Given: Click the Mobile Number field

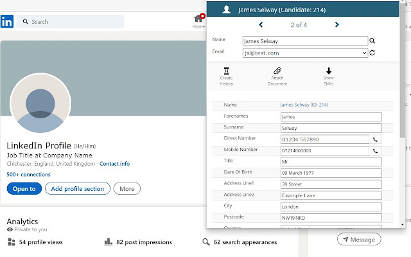Looking at the screenshot, I should [x=325, y=151].
